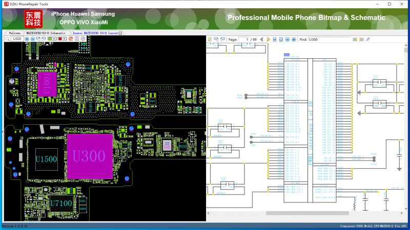
Task: Minimize the DZKJ PhoneRepair Tools window
Action: tap(377, 4)
